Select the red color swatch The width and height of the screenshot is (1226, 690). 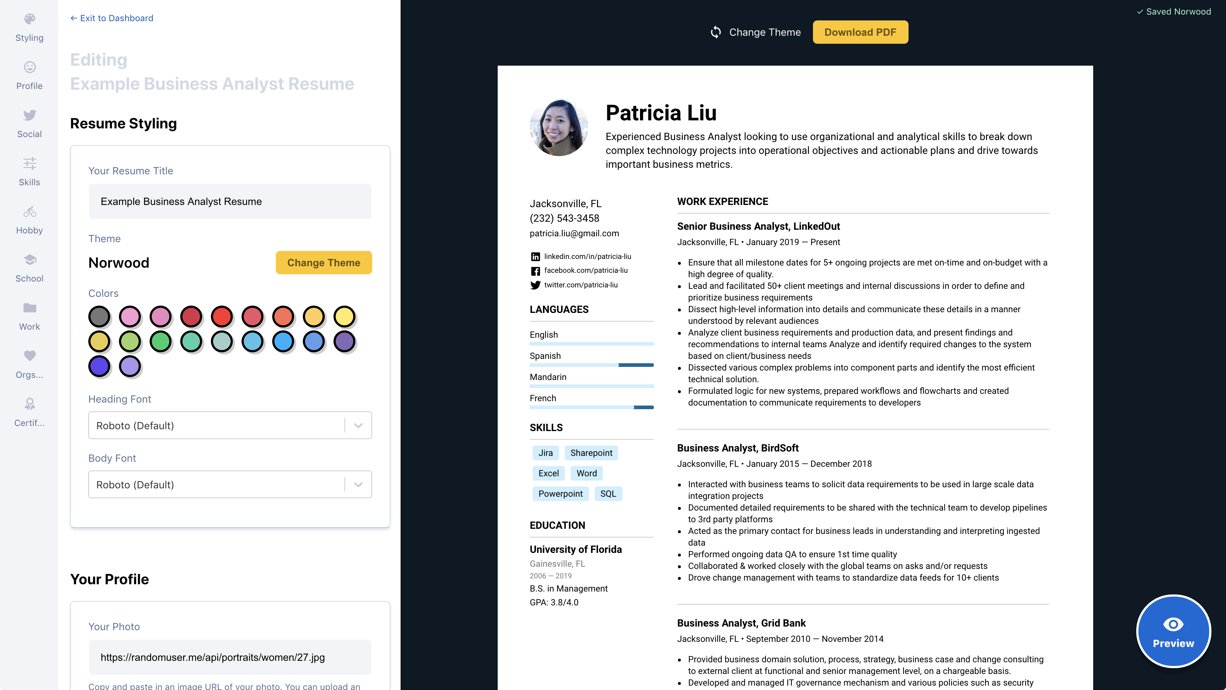(x=221, y=316)
